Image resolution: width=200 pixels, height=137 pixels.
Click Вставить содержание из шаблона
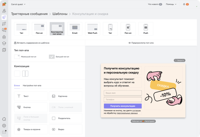[x=32, y=43]
